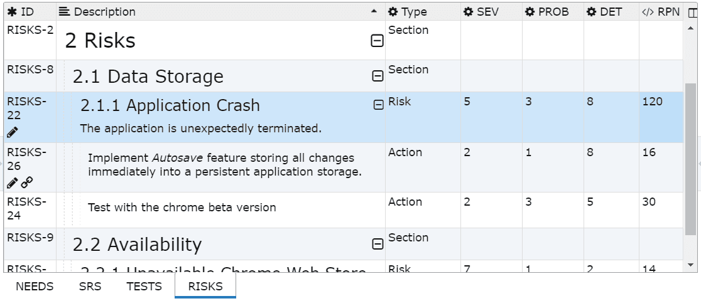Sort by the Description column arrow

374,12
